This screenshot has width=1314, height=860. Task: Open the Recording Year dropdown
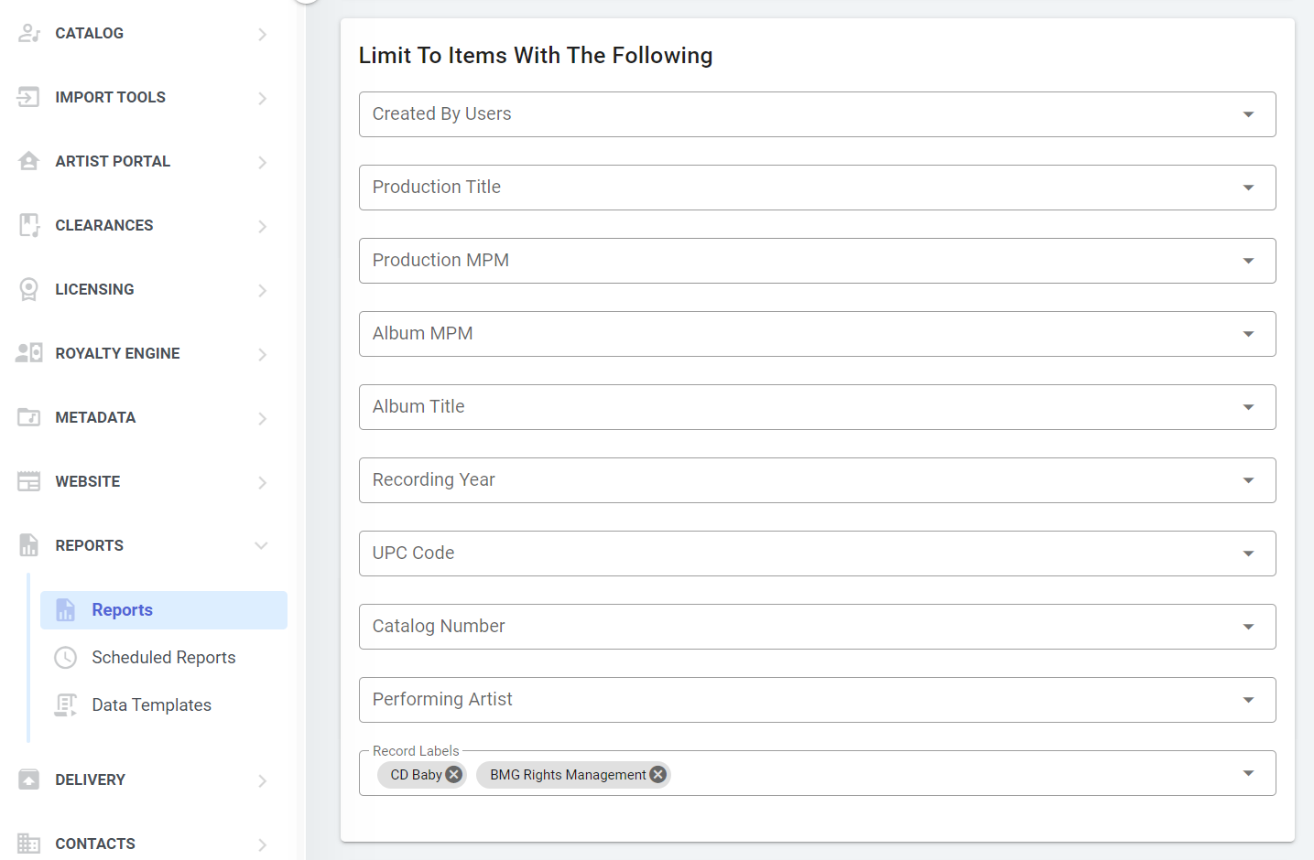(x=1248, y=480)
